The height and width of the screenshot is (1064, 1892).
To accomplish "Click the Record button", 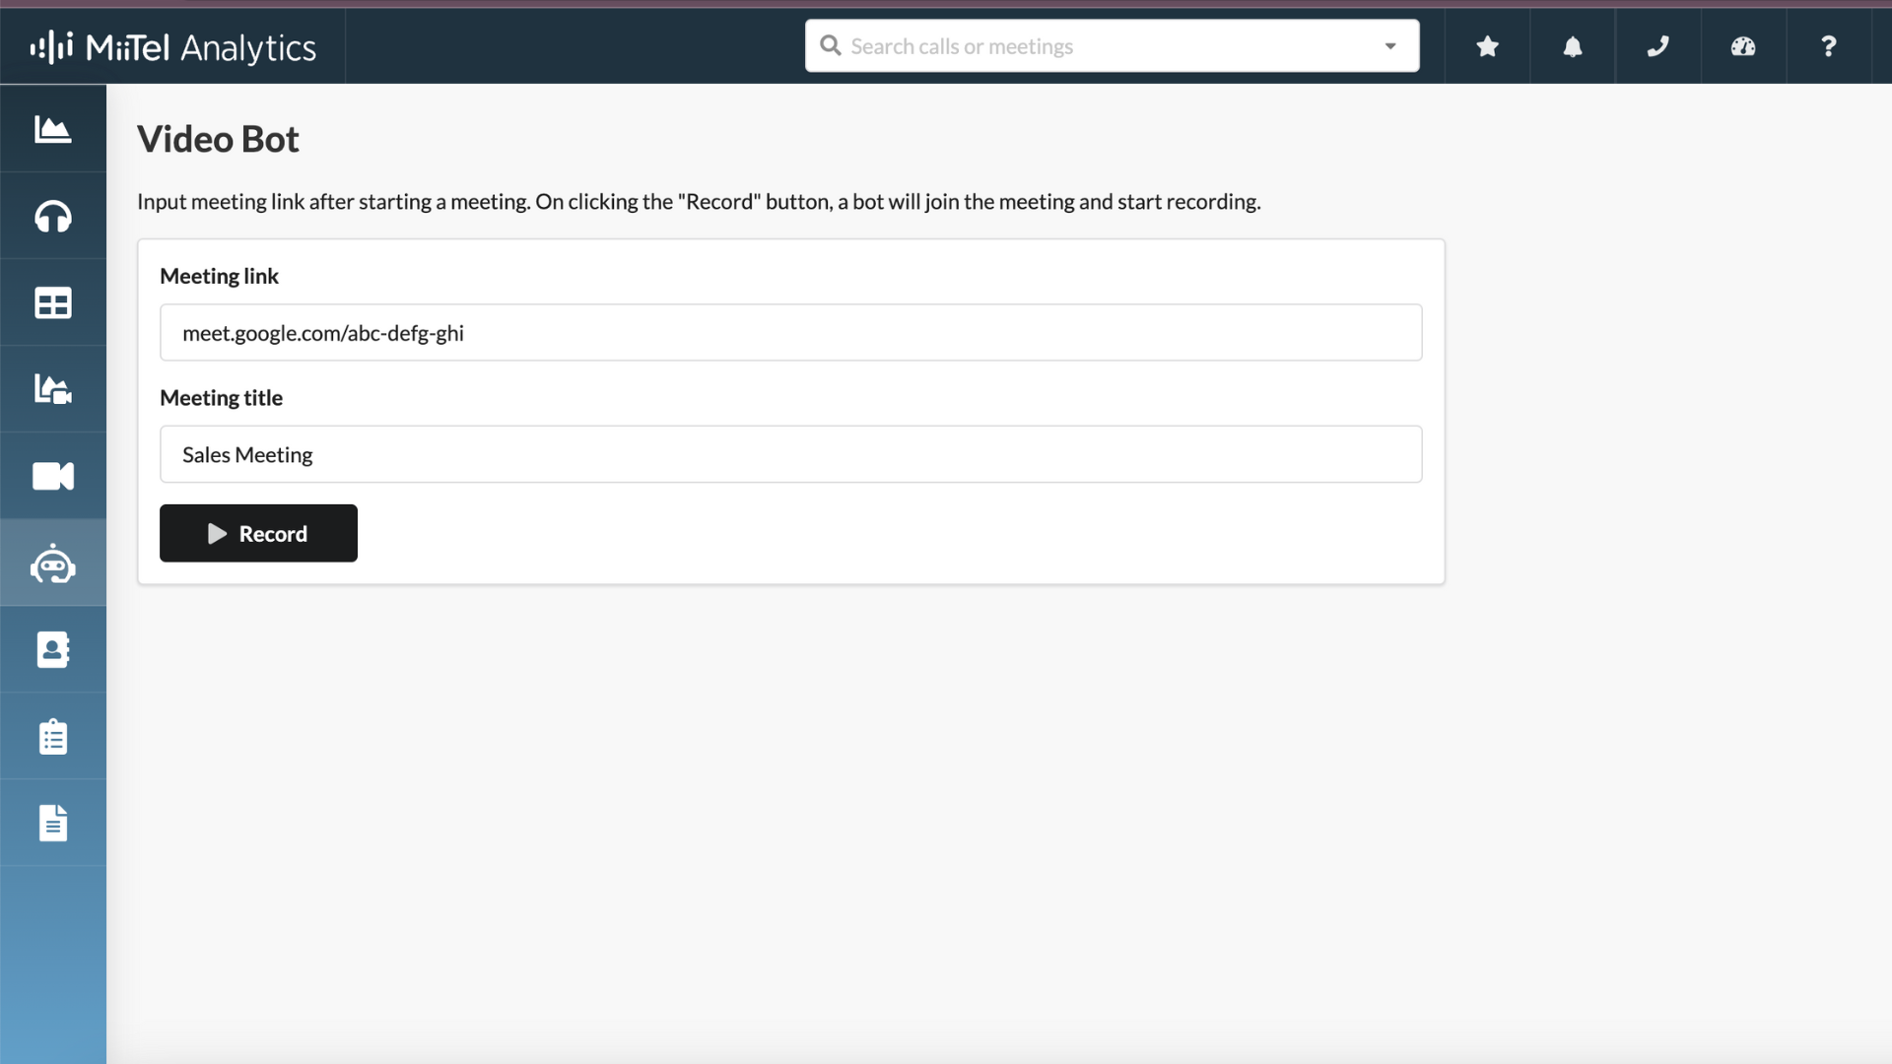I will coord(258,533).
